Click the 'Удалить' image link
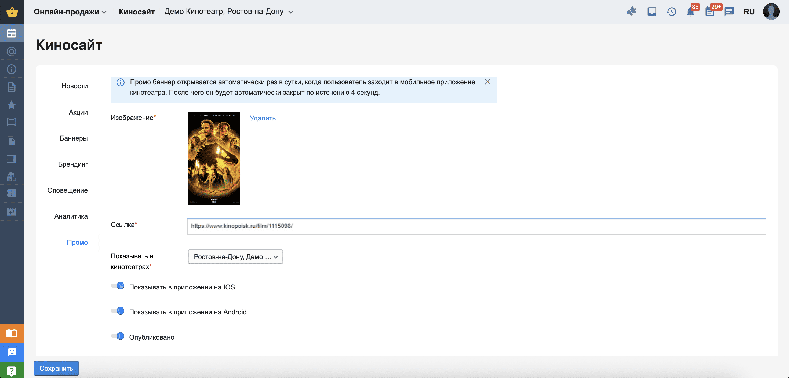 coord(263,118)
